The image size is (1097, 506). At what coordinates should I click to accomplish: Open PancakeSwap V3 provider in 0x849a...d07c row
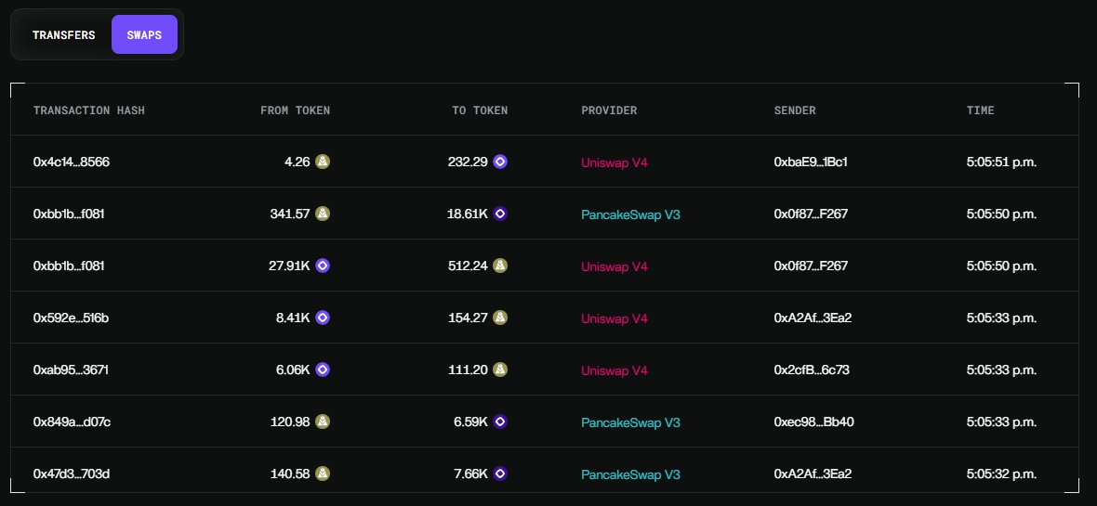pos(630,422)
